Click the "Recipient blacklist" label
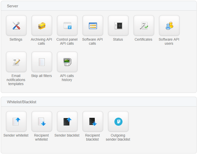 coord(92,137)
